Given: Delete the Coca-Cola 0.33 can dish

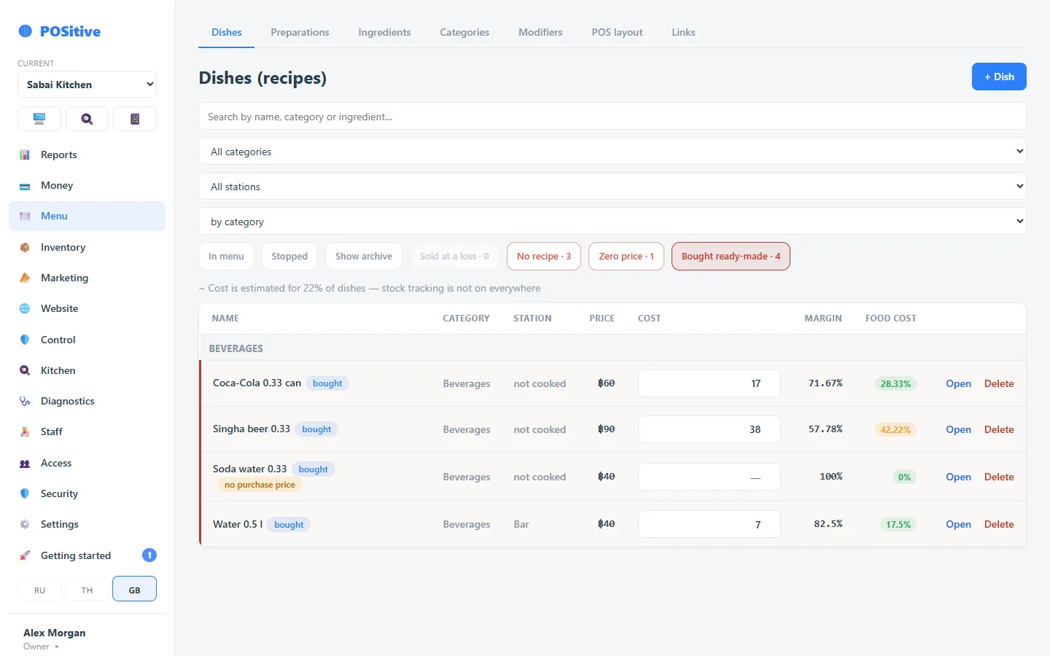Looking at the screenshot, I should [x=999, y=383].
